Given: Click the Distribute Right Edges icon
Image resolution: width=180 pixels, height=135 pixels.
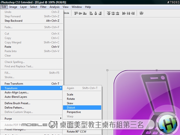Looking at the screenshot, I should 132,13.
